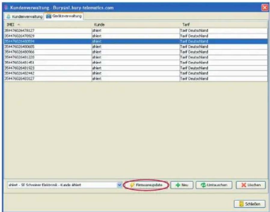Open the customer combo box showing ahlert
This screenshot has height=212, width=270.
coord(65,185)
